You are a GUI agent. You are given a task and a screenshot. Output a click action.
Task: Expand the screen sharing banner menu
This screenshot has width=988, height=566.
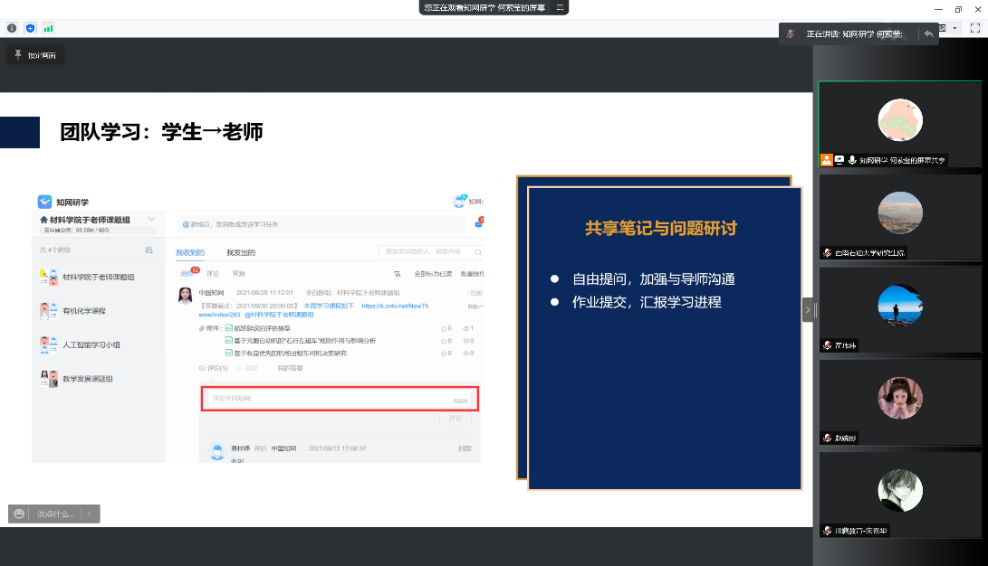tap(561, 6)
